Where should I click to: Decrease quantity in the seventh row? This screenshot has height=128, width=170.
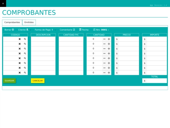pos(104,68)
